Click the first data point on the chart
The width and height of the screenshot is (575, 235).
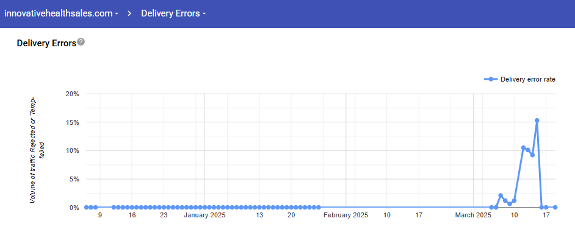point(87,207)
